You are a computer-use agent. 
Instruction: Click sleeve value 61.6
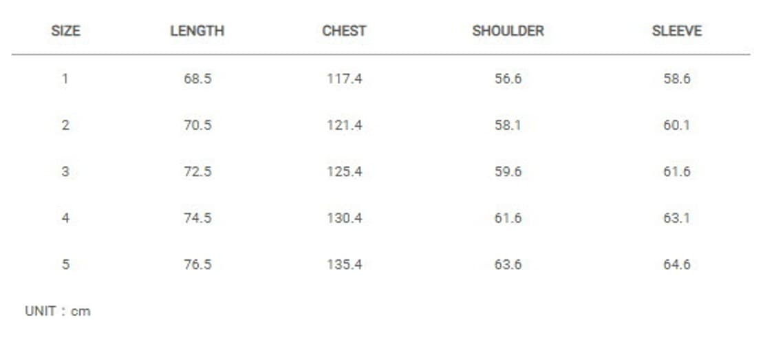[x=676, y=171]
